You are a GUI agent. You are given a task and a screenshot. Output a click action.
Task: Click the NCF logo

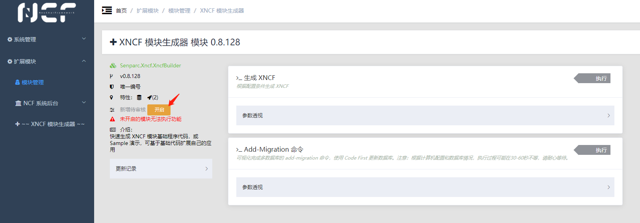tap(47, 12)
